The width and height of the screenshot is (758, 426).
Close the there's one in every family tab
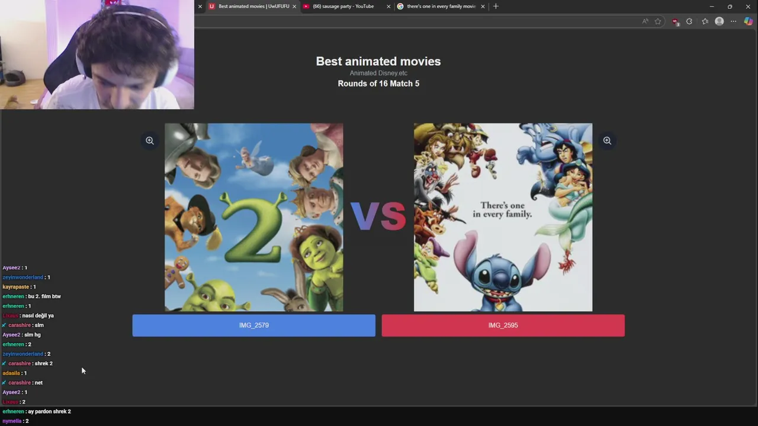point(483,7)
